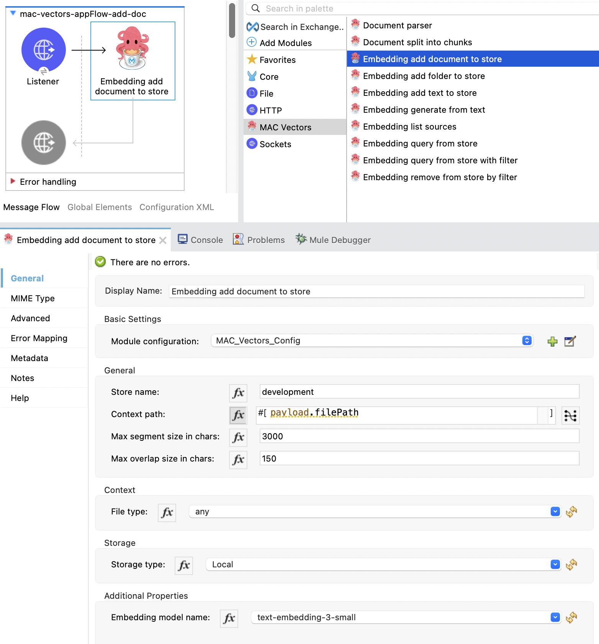Open the Sockets palette category
Screen dimensions: 599x644
tap(269, 144)
